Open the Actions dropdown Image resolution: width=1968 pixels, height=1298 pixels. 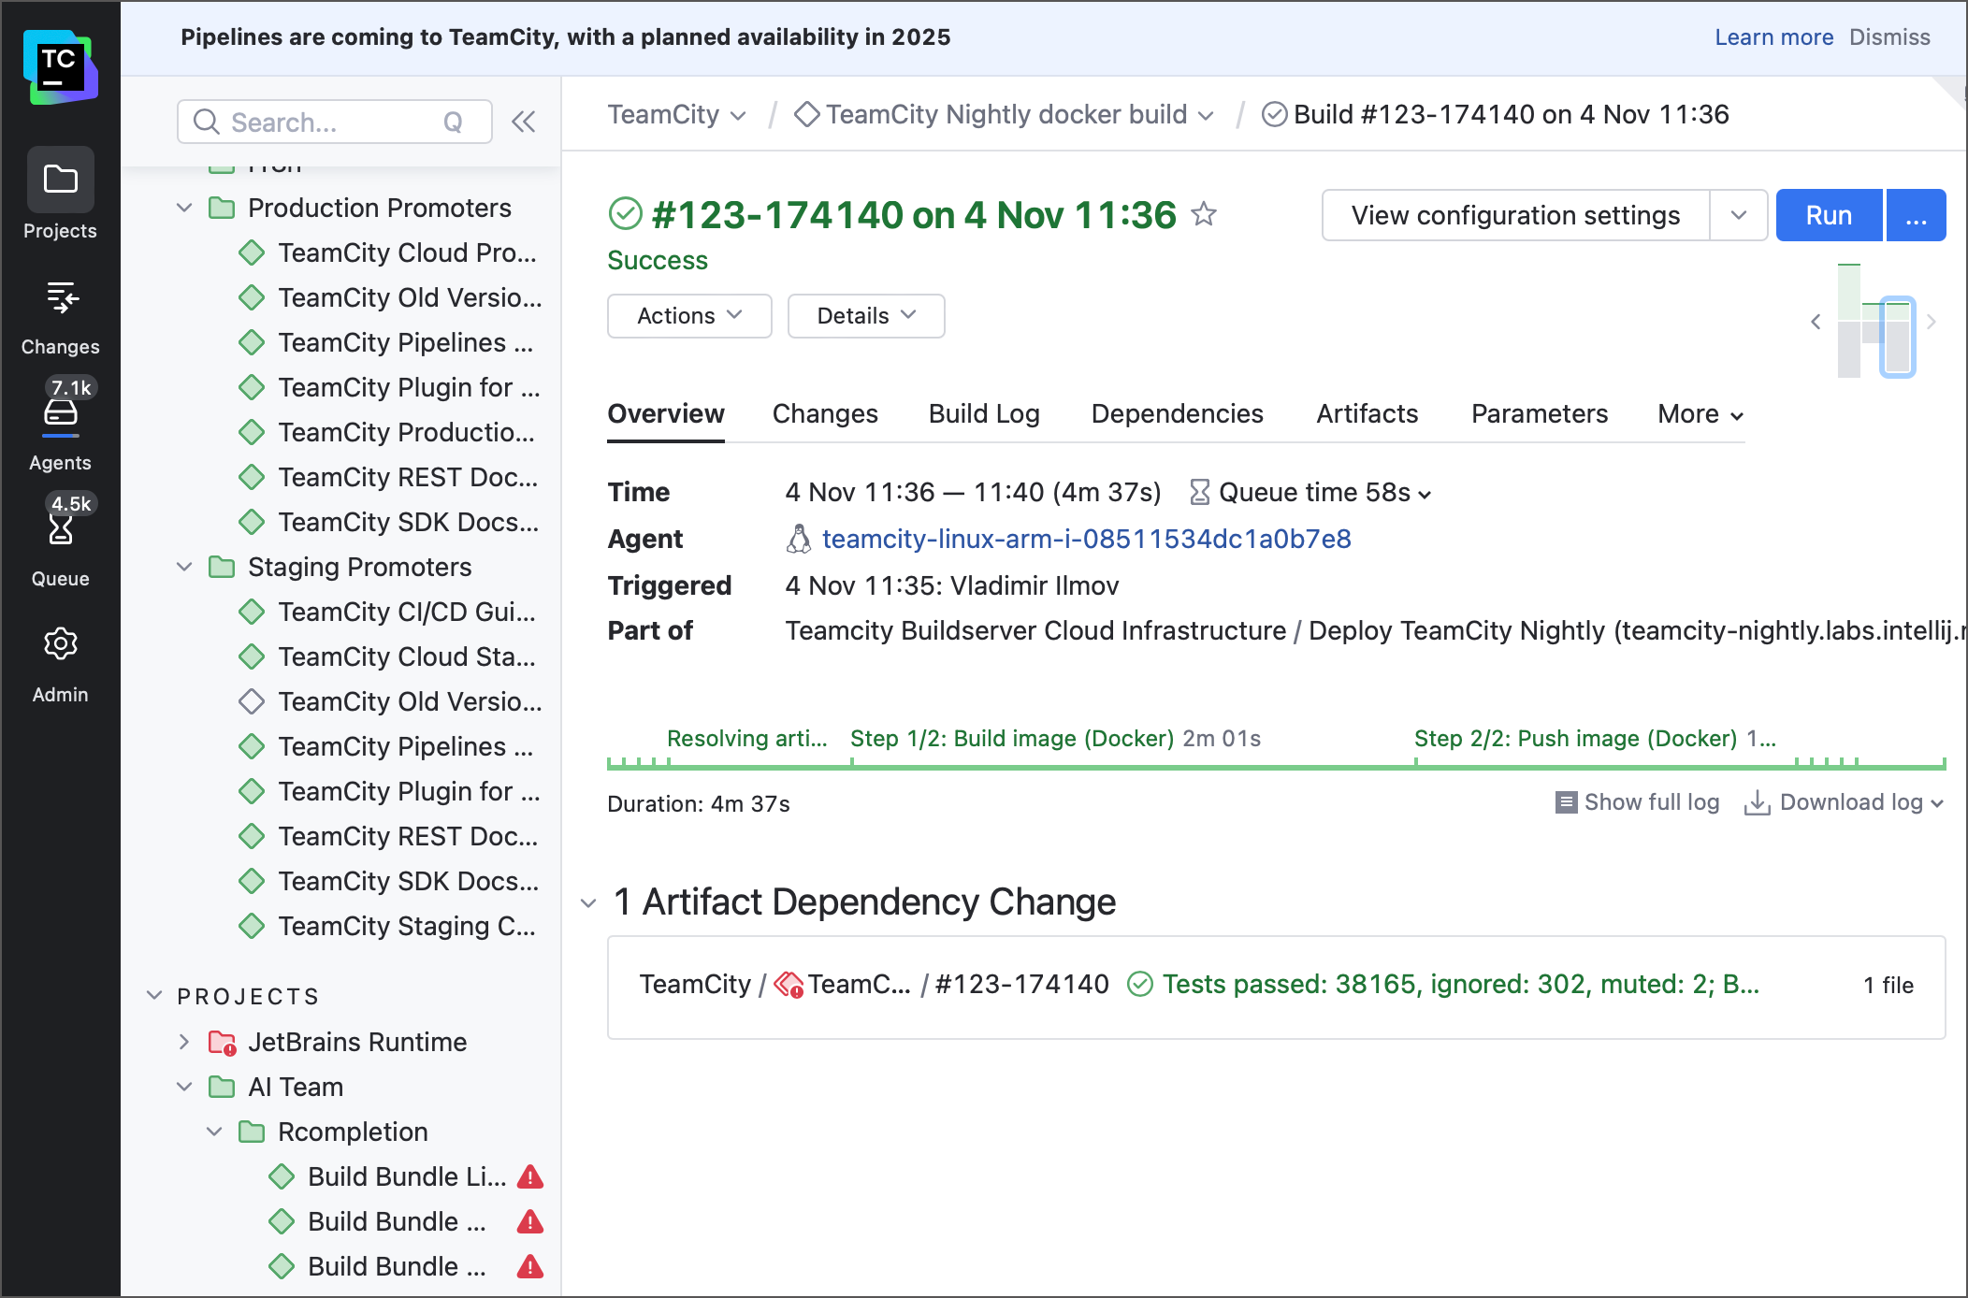point(689,316)
